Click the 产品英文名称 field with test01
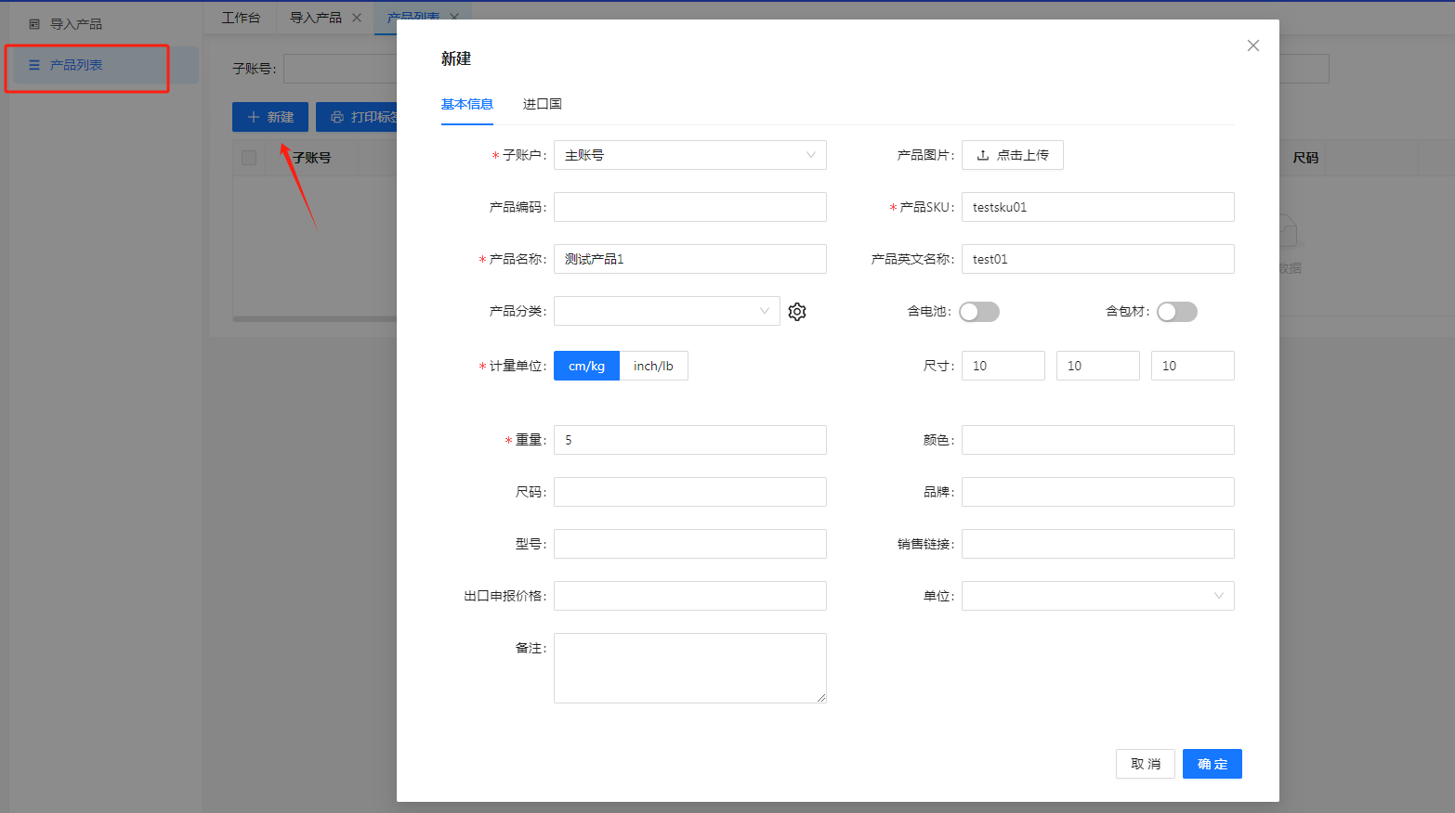 [x=1098, y=259]
